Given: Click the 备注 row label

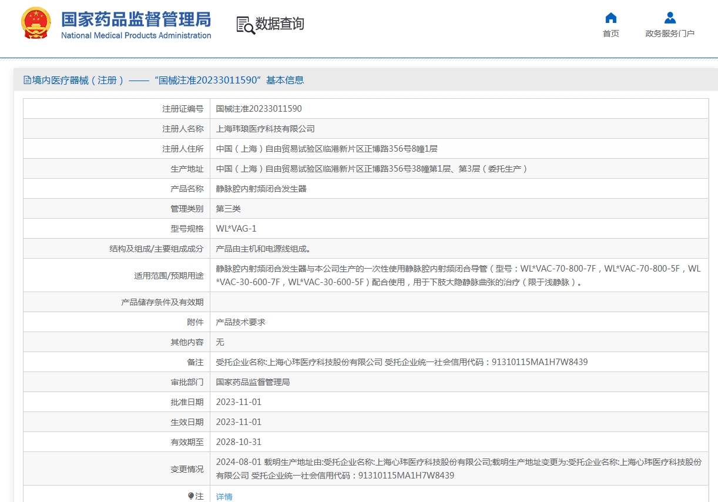Looking at the screenshot, I should [x=195, y=362].
